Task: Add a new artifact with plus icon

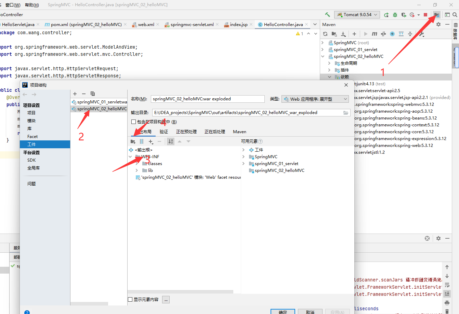Action: [x=75, y=93]
